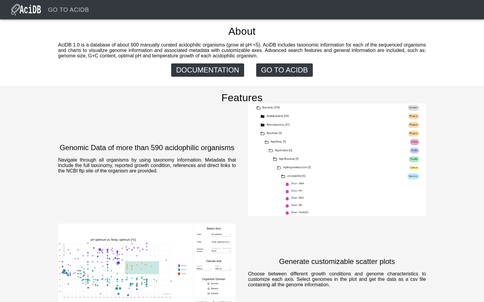Click the folder icon beside unclassified [5]
Viewport: 484px width, 302px height.
(283, 176)
